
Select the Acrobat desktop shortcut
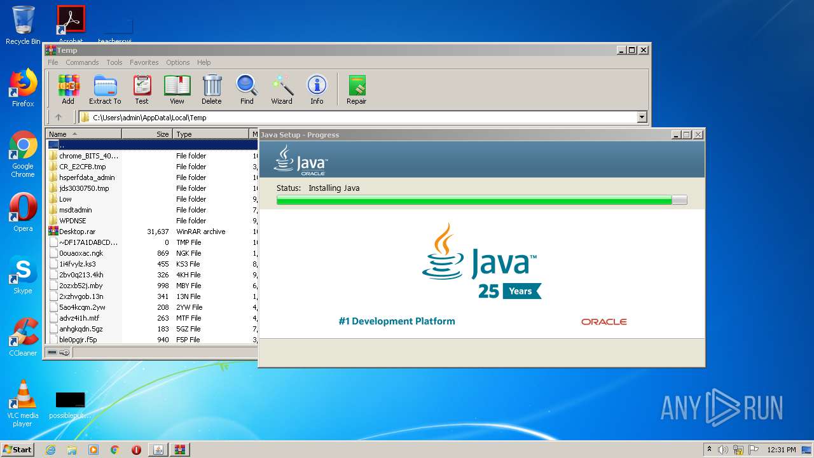(71, 24)
